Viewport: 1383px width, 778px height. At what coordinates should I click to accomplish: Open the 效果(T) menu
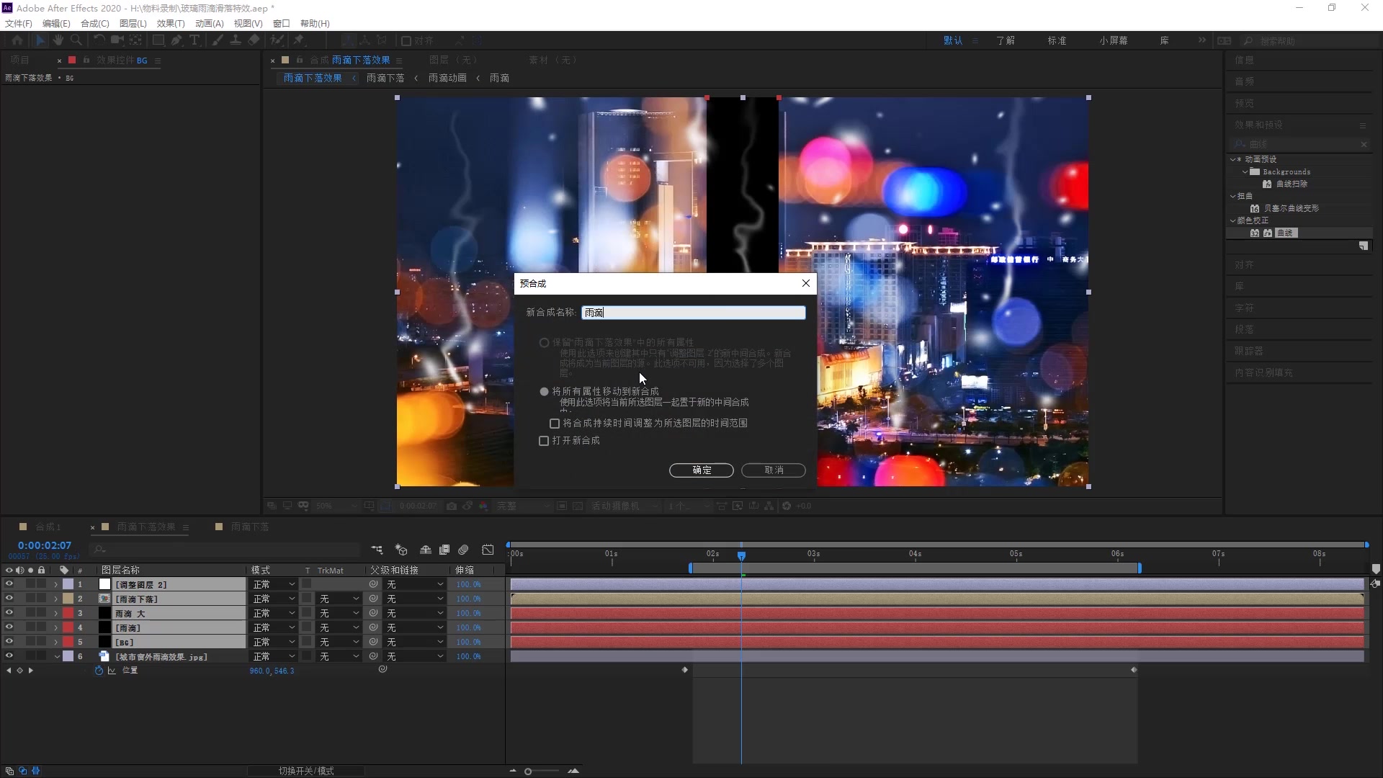(170, 23)
